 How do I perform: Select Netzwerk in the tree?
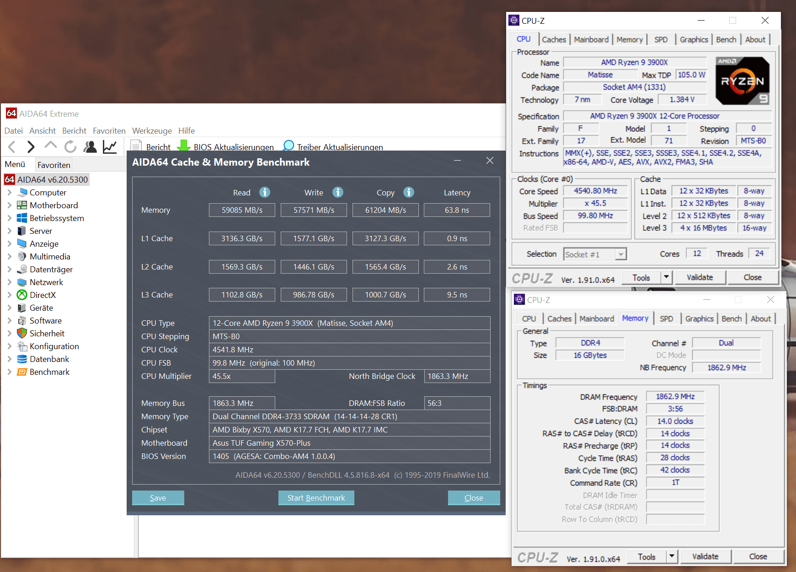(x=46, y=282)
